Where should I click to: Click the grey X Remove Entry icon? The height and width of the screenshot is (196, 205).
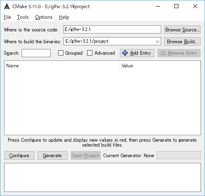pos(163,53)
